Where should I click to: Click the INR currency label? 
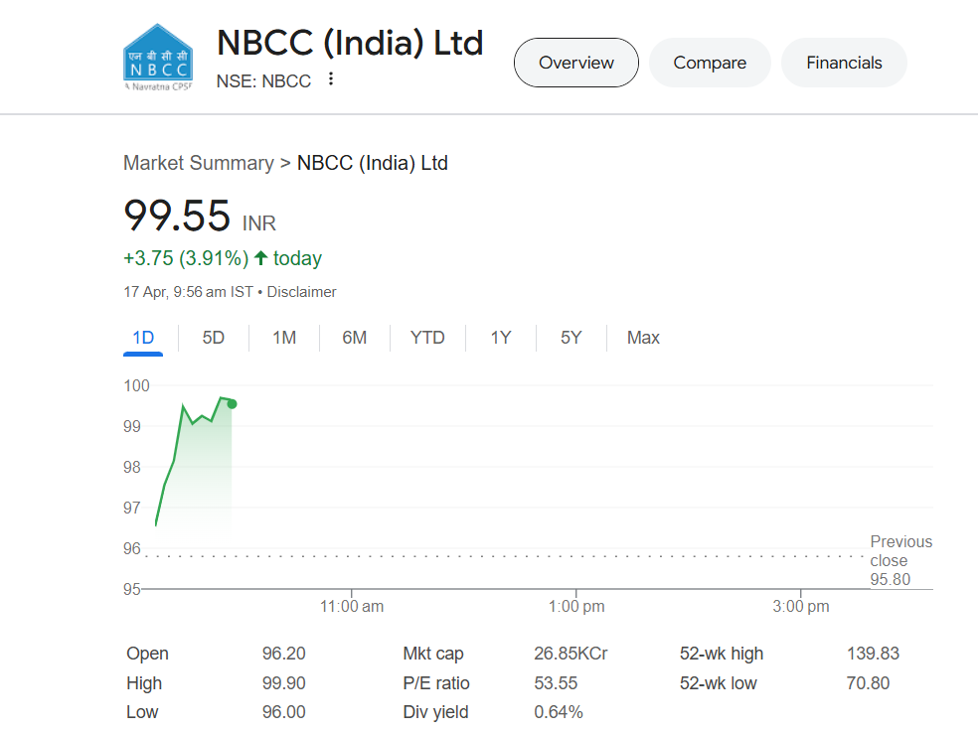pyautogui.click(x=258, y=223)
